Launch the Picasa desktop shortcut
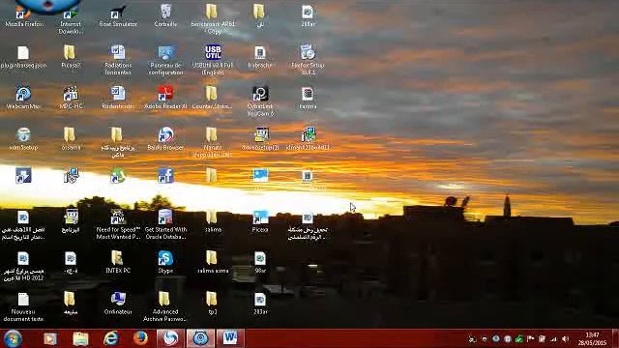The image size is (619, 348). [x=260, y=221]
